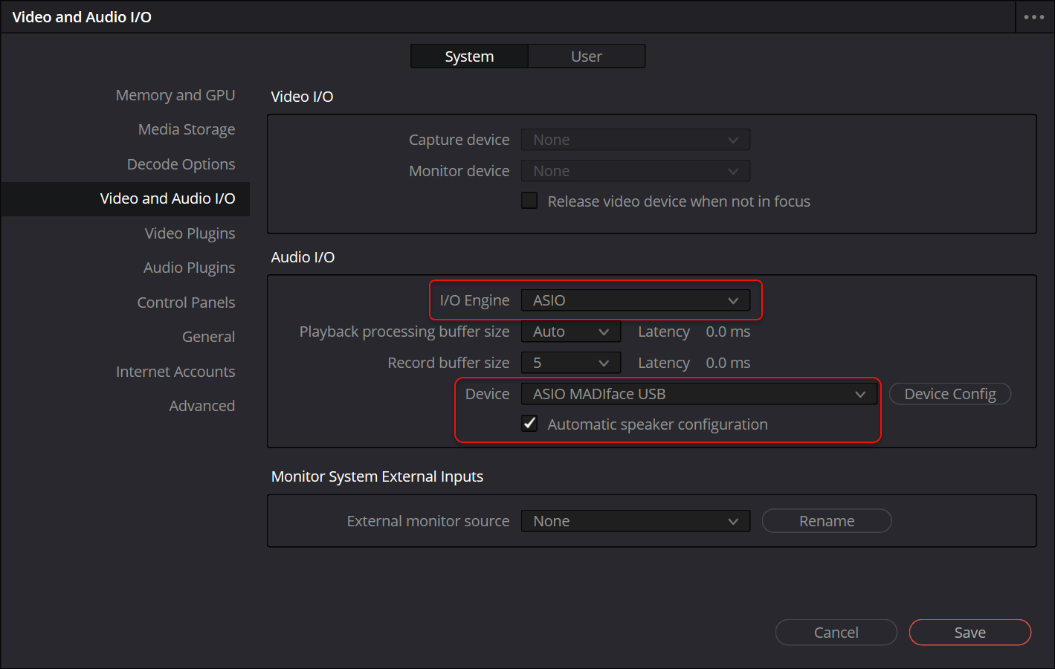The image size is (1055, 669).
Task: Open Decode Options in sidebar
Action: point(181,164)
